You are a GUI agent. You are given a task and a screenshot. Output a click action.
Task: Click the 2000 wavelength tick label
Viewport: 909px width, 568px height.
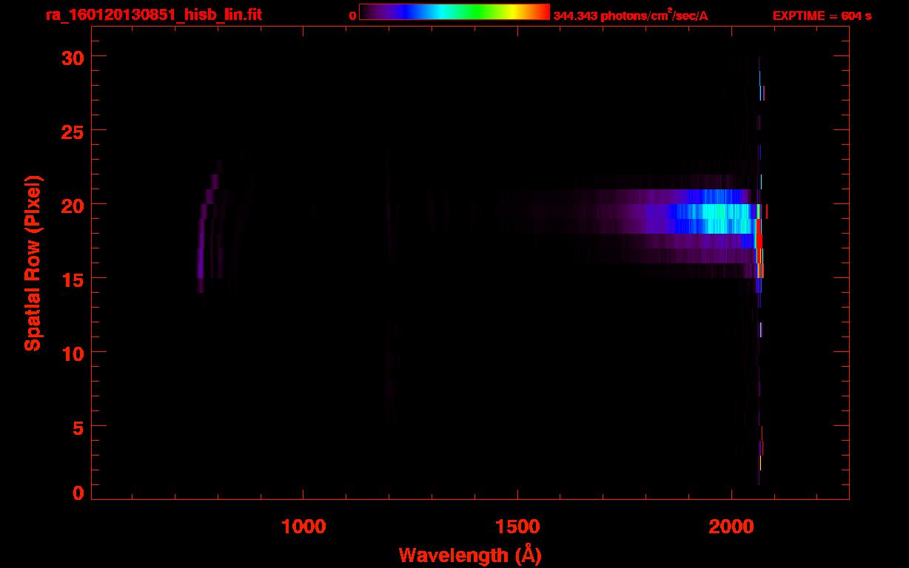click(x=731, y=527)
